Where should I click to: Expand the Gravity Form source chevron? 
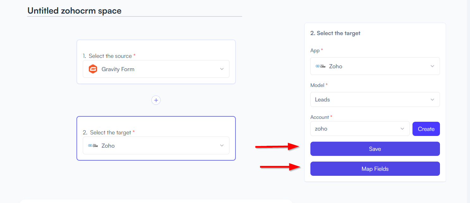pos(222,69)
